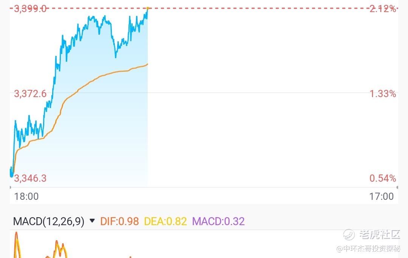
Task: Click the left endpoint of the time axis
Action: click(10, 187)
